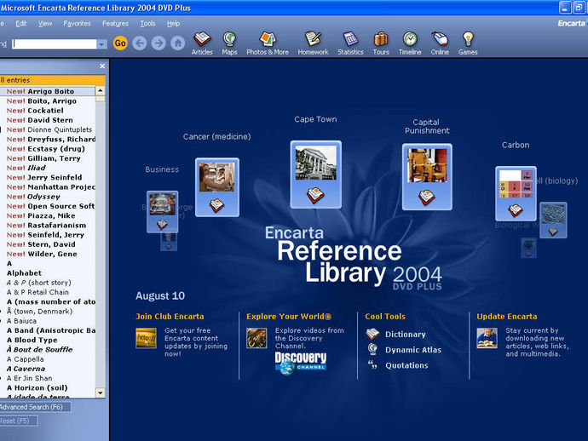Viewport: 588px width, 441px height.
Task: Return to the Home page icon
Action: pyautogui.click(x=178, y=43)
